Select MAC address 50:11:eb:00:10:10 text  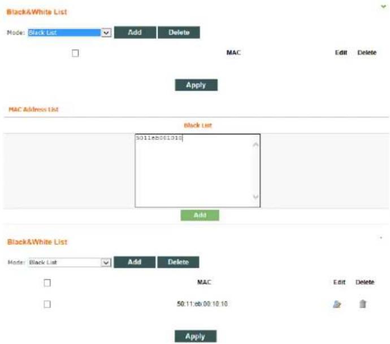click(202, 304)
